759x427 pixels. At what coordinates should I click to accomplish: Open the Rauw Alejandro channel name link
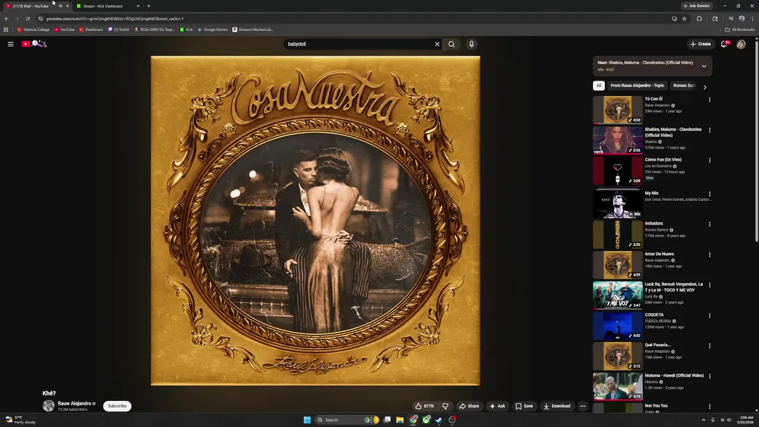tap(74, 403)
